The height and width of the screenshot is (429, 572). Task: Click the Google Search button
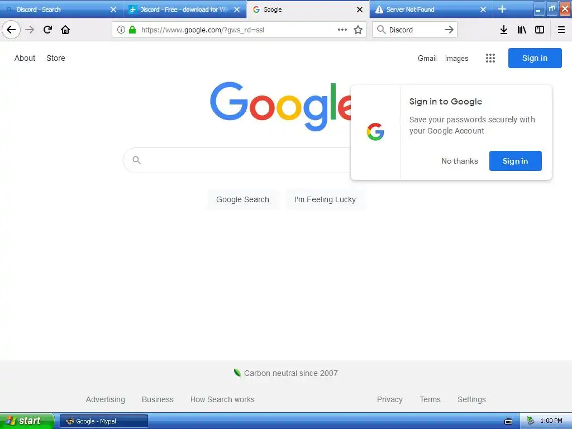click(242, 199)
